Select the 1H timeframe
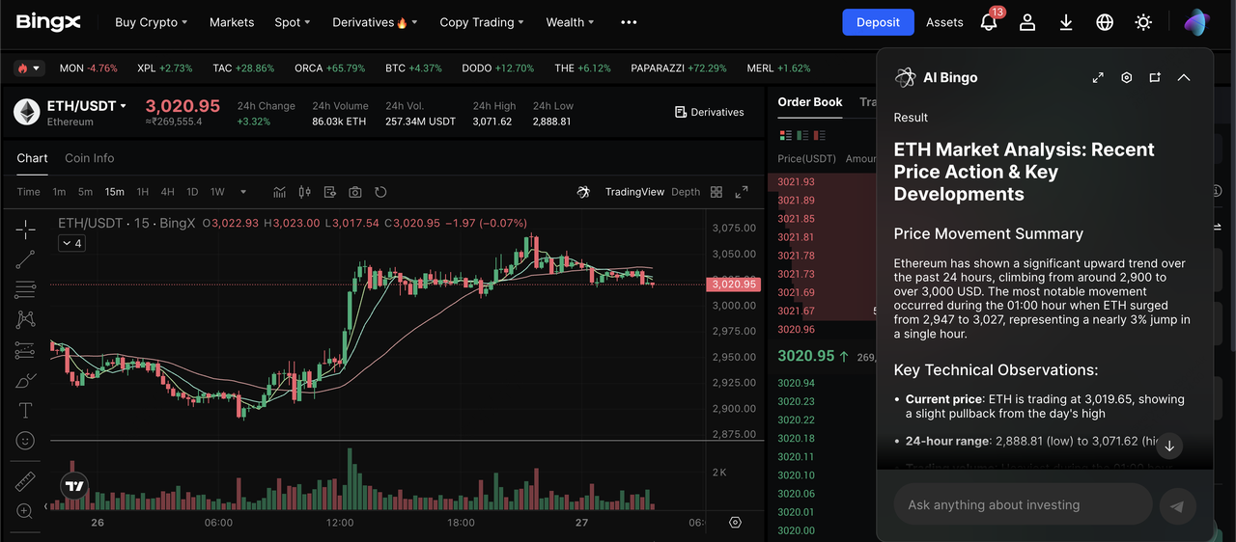Screen dimensions: 1236x542 point(143,192)
